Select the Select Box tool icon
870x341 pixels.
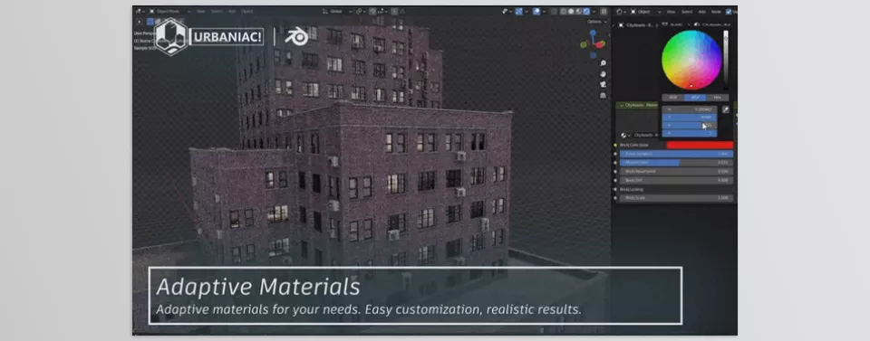tap(150, 22)
